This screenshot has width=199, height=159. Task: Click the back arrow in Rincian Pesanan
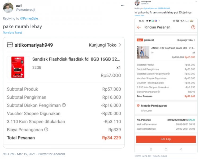tap(139, 27)
